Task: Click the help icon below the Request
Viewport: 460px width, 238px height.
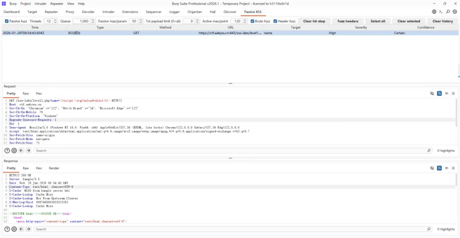Action: pos(7,150)
